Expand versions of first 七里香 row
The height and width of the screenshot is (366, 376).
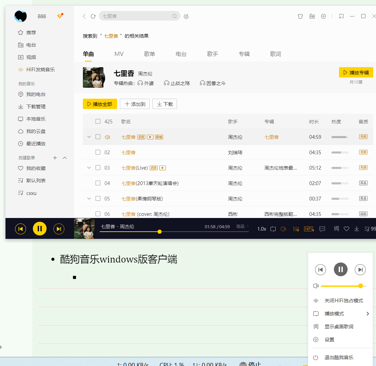pos(89,137)
